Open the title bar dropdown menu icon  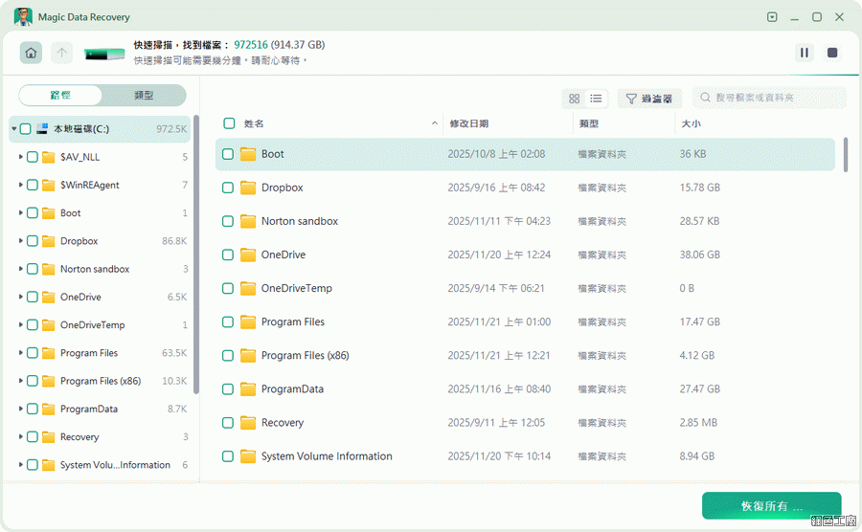click(x=772, y=17)
